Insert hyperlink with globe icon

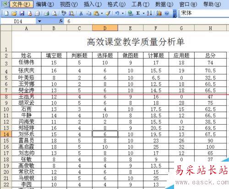click(x=131, y=13)
